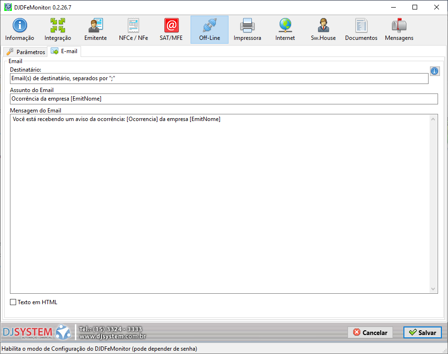Enable the Texto em HTML checkbox

pyautogui.click(x=13, y=302)
